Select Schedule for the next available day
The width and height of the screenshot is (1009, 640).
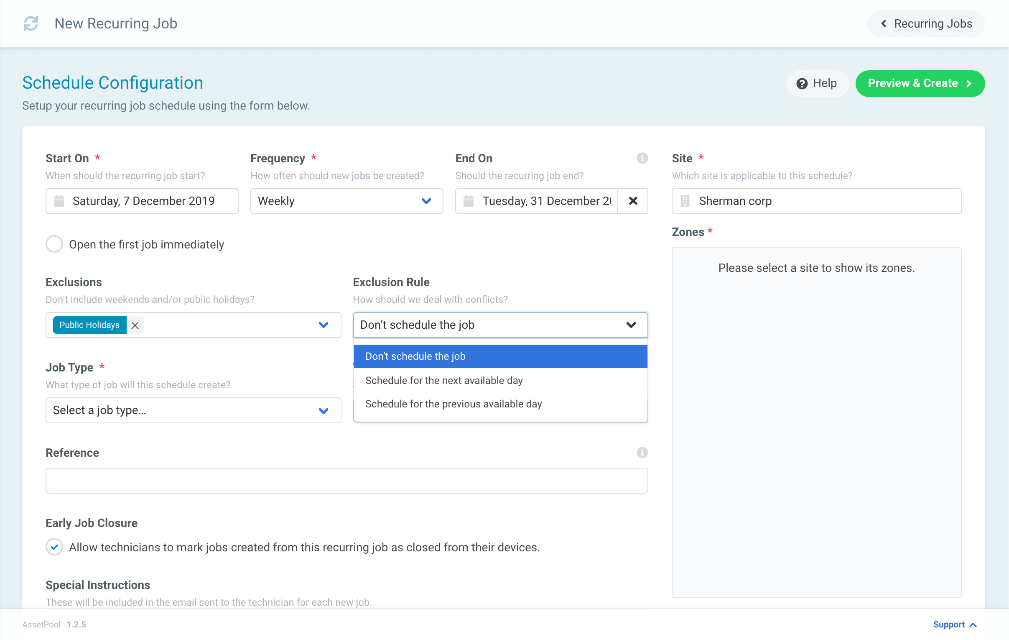[x=500, y=380]
